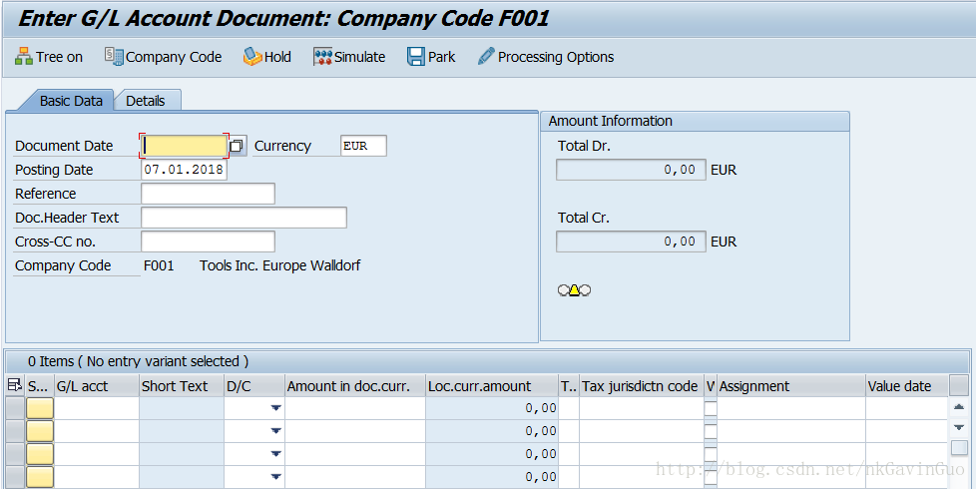Click Amount in doc.curr. column header
This screenshot has width=976, height=489.
coord(355,386)
